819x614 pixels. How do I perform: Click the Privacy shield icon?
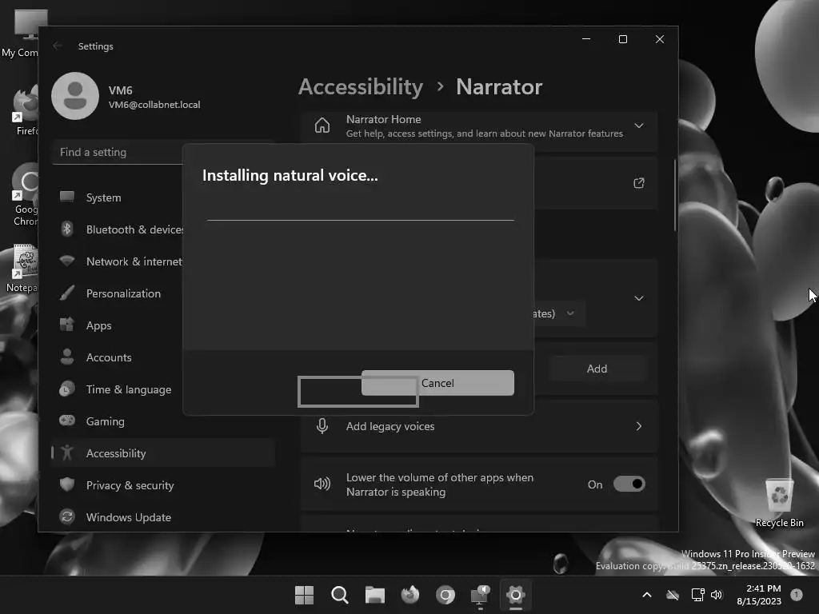click(x=67, y=484)
